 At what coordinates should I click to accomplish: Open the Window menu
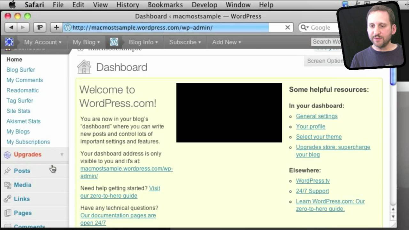pyautogui.click(x=238, y=5)
